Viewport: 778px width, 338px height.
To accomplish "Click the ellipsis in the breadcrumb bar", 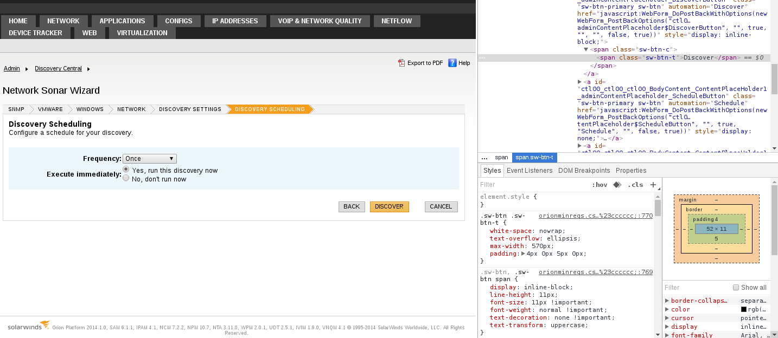I will coord(484,158).
